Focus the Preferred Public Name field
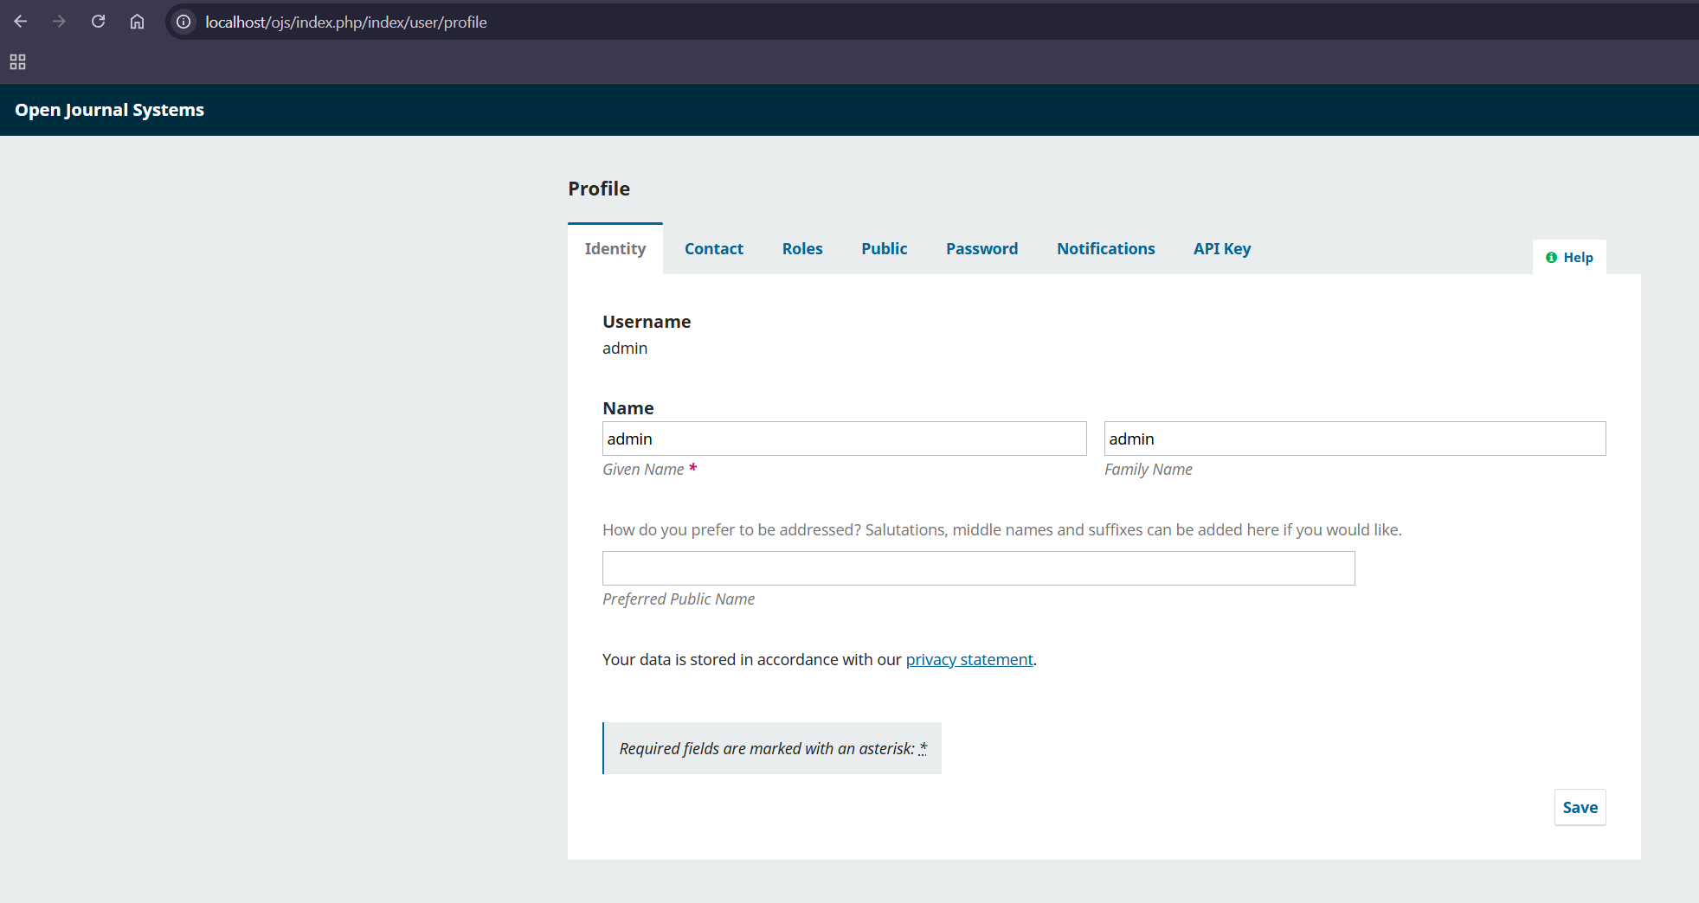Screen dimensions: 1699x903 [x=978, y=568]
